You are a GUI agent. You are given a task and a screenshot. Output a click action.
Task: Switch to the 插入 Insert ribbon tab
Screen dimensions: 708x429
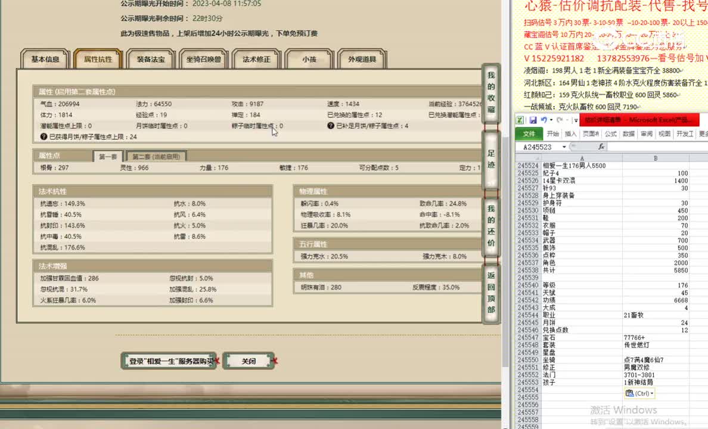[x=571, y=133]
